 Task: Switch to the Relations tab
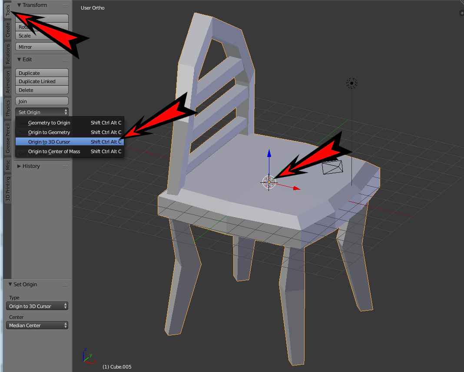coord(8,54)
